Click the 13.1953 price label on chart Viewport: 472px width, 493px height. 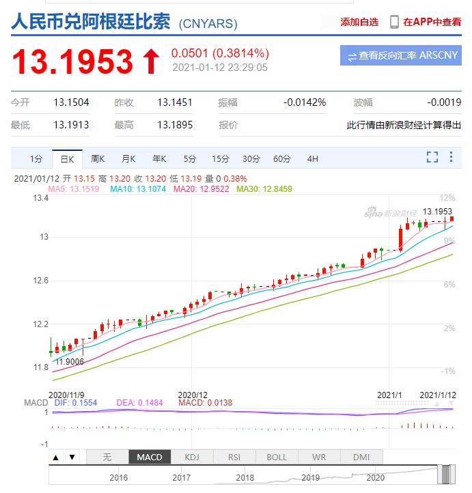tap(437, 212)
